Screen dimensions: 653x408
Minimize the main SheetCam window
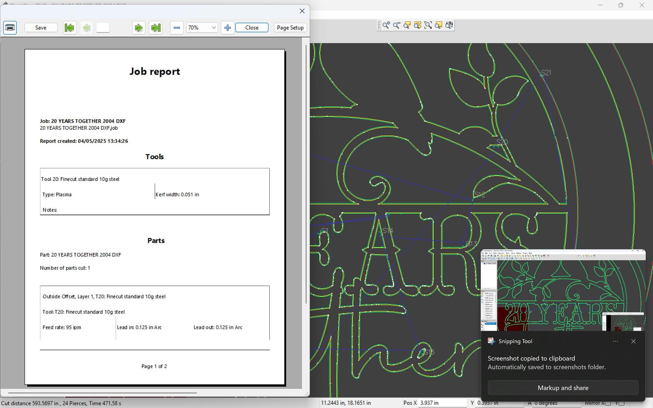point(600,5)
